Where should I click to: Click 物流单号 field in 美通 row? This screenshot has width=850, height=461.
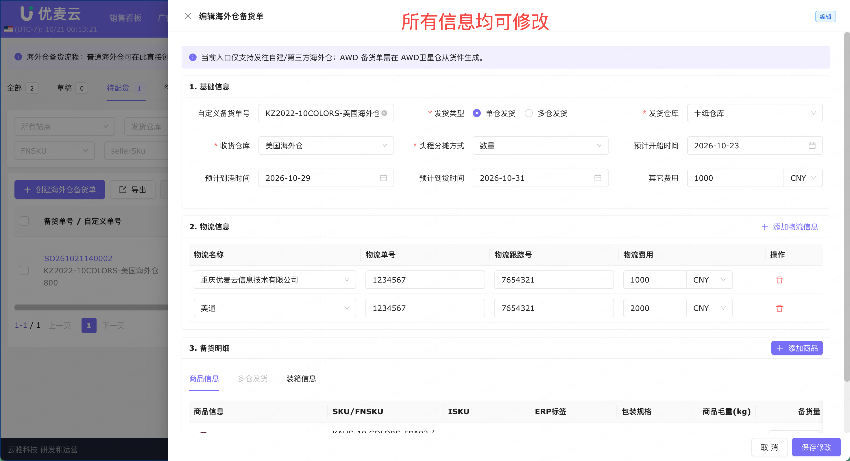click(x=425, y=308)
